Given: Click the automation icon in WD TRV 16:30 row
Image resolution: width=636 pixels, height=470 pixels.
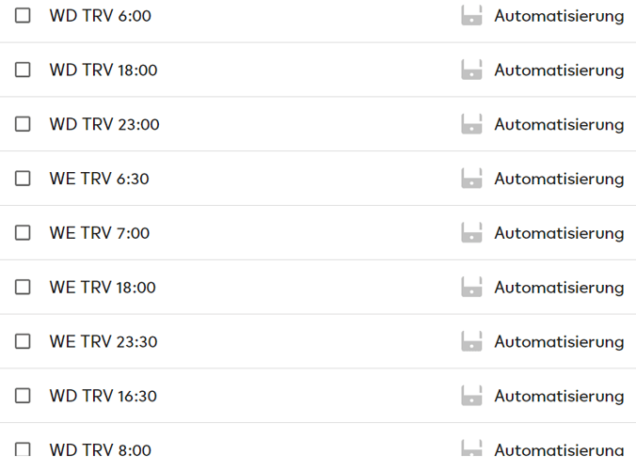Looking at the screenshot, I should point(471,396).
